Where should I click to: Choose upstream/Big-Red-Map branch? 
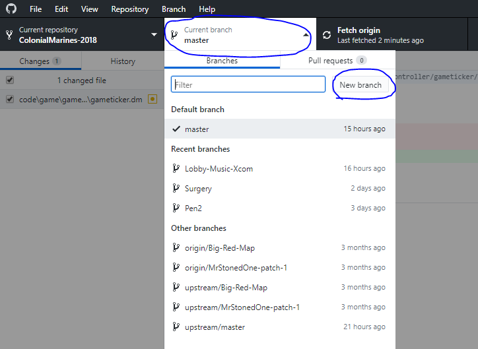tap(279, 287)
